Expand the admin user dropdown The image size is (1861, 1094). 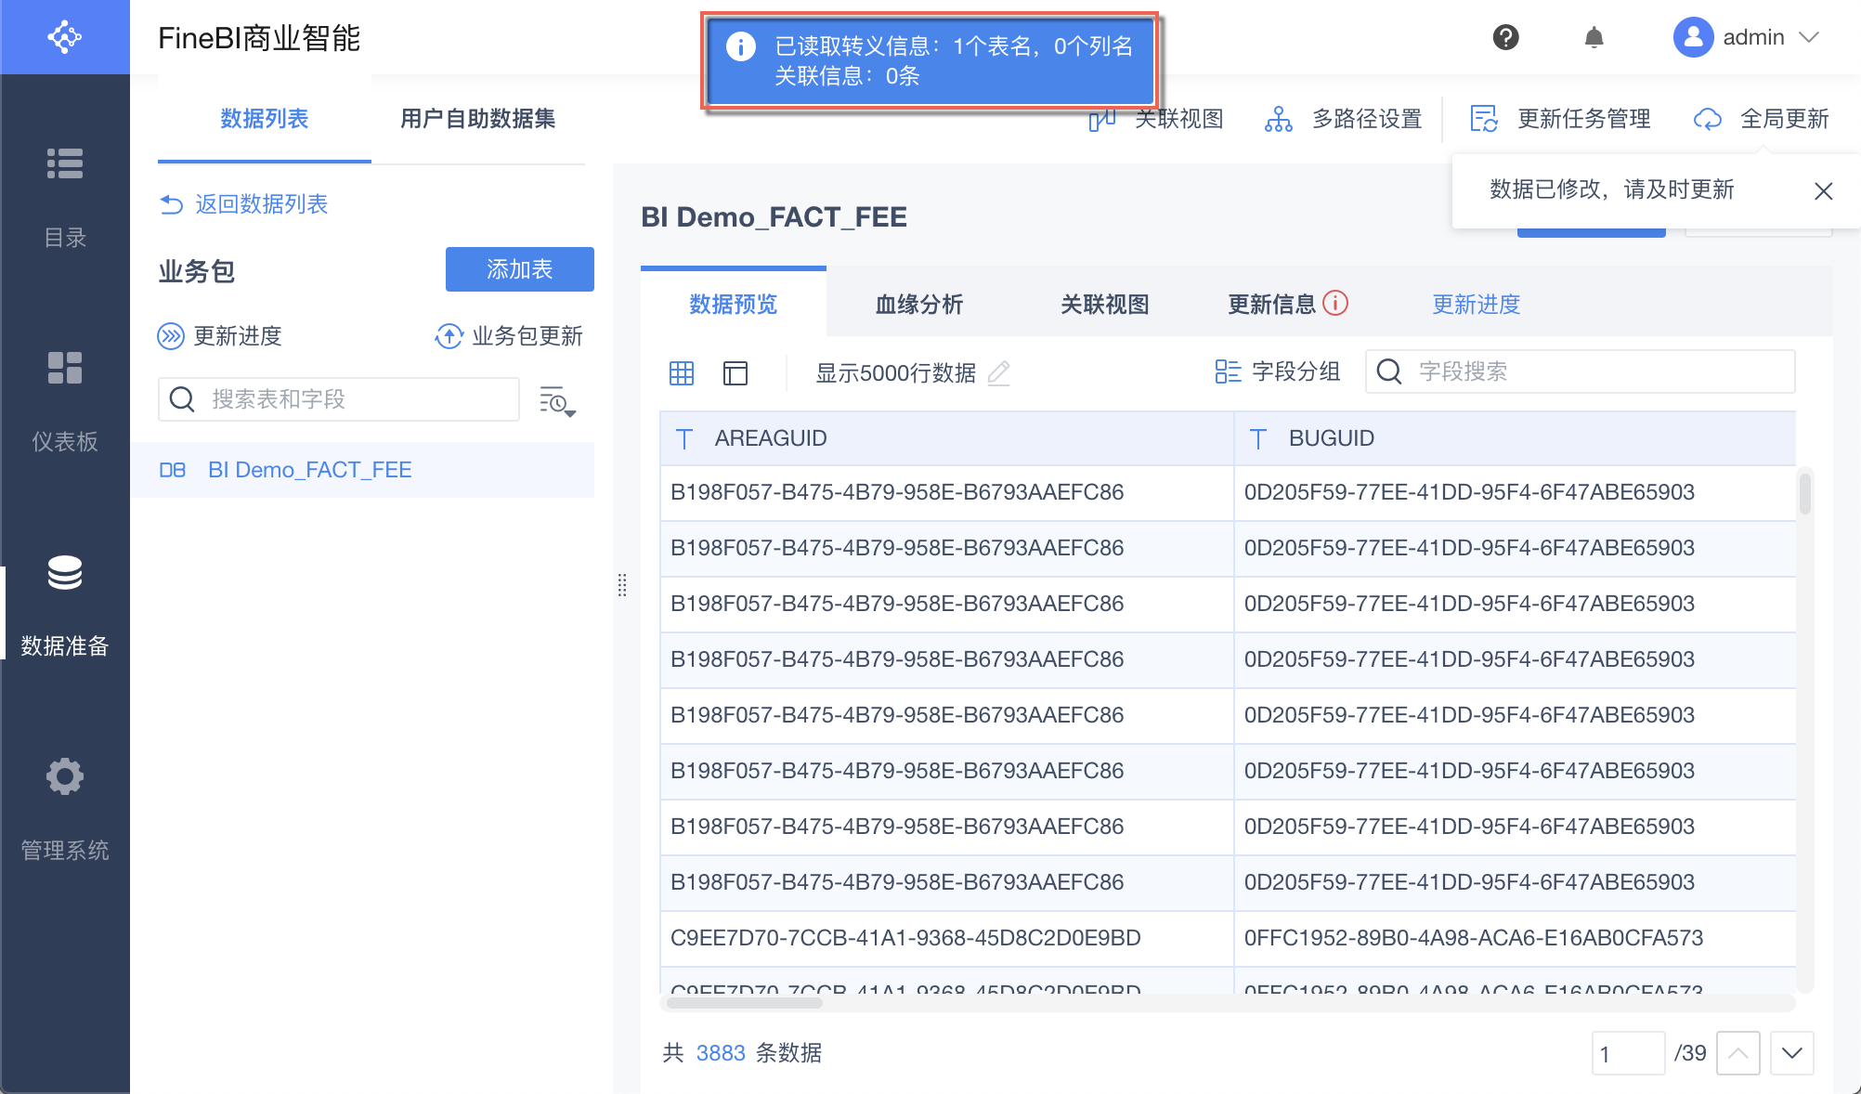click(1808, 37)
